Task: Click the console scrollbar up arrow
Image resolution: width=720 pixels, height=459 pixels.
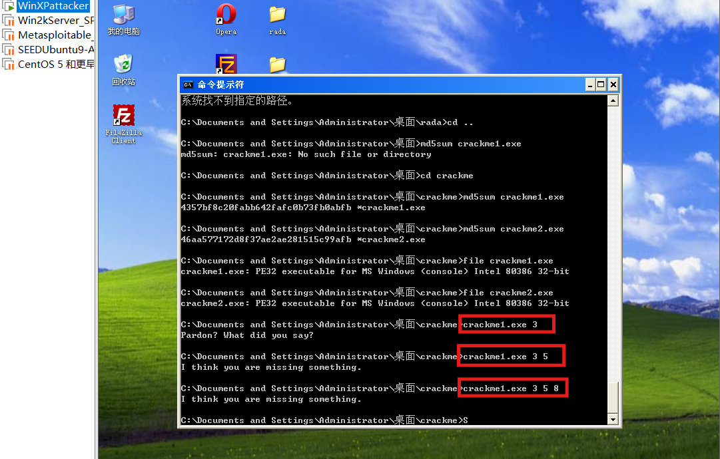Action: [613, 100]
